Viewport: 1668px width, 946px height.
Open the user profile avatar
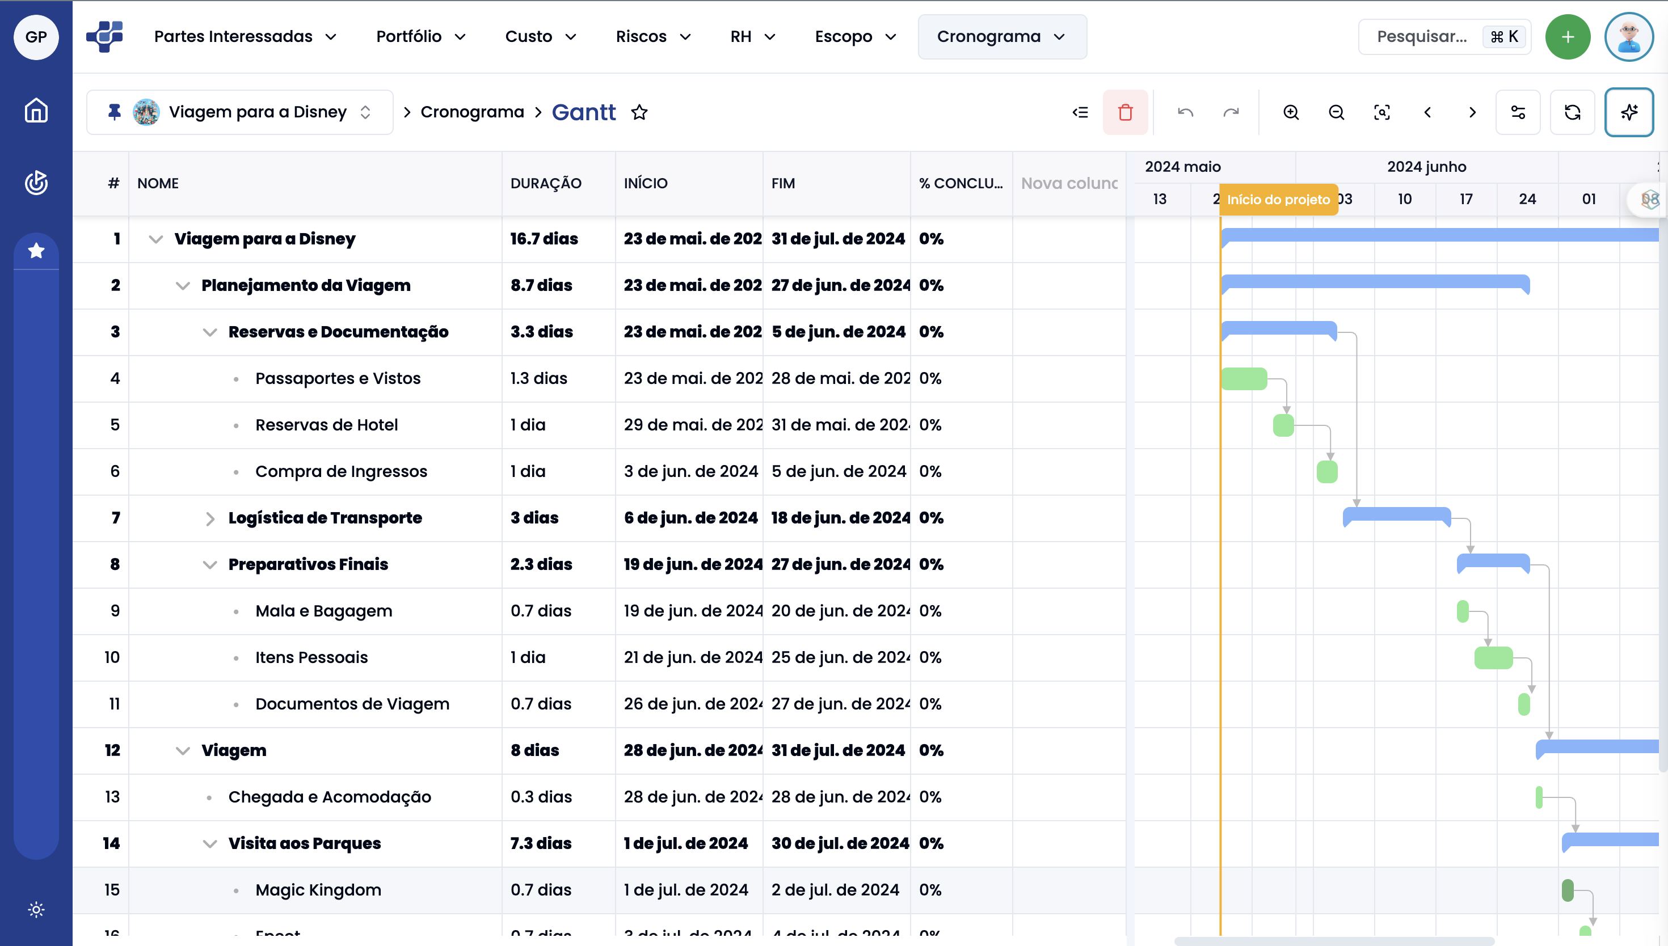[x=1628, y=36]
